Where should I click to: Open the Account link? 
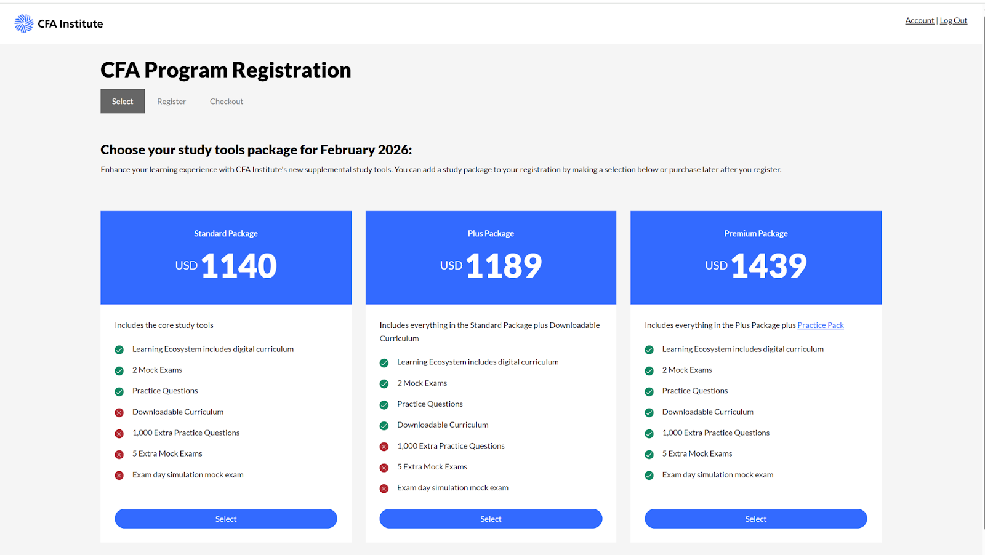pyautogui.click(x=920, y=20)
